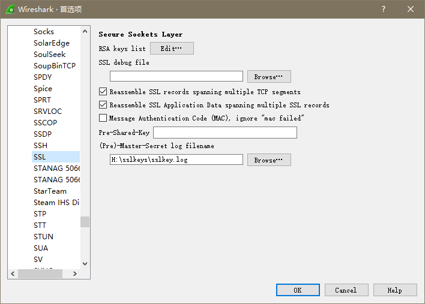Browse for the SSL debug file
The height and width of the screenshot is (304, 425).
tap(268, 77)
